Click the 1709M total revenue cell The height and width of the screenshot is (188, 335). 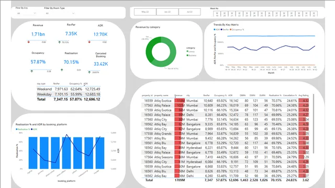coord(180,180)
